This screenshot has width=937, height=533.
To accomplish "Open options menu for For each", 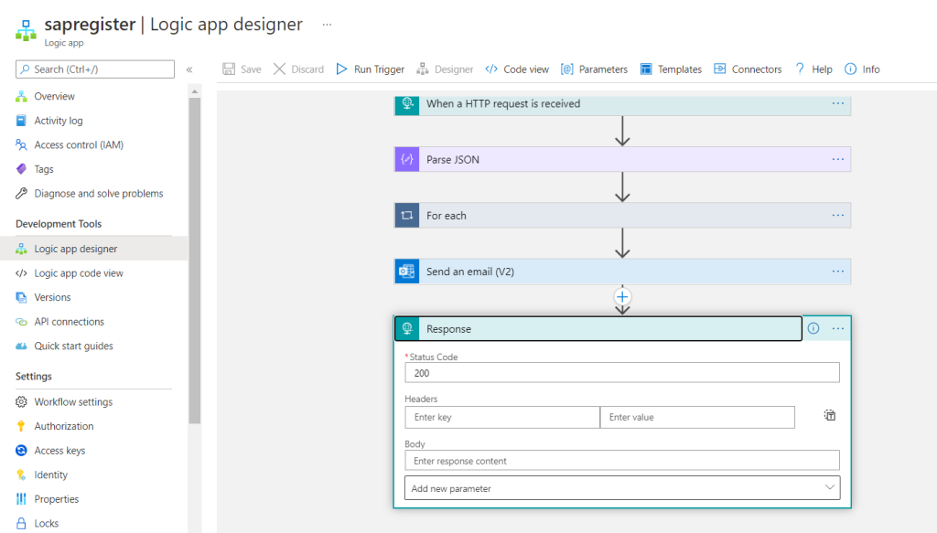I will click(838, 216).
